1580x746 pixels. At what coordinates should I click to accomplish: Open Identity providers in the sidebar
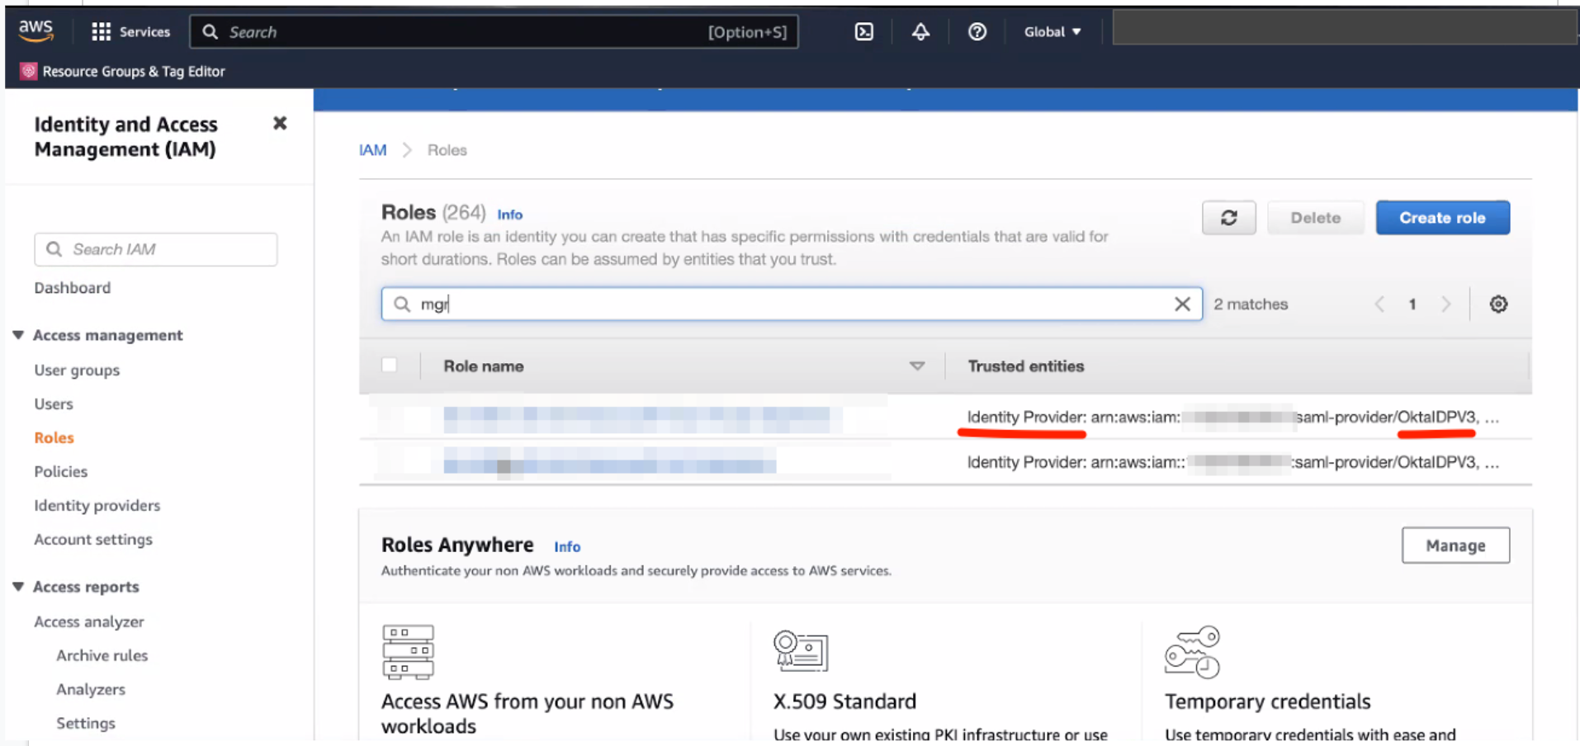pos(97,505)
